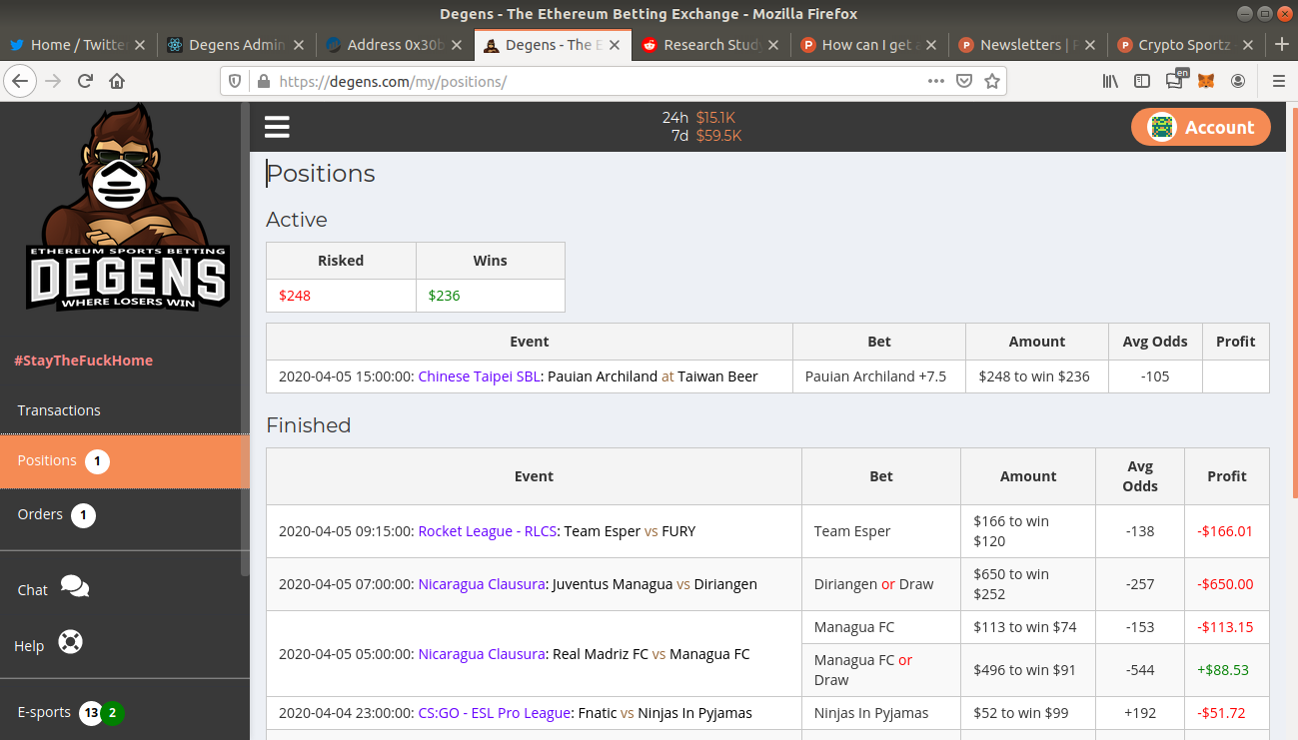1298x740 pixels.
Task: Click the site padlock icon
Action: pyautogui.click(x=263, y=81)
